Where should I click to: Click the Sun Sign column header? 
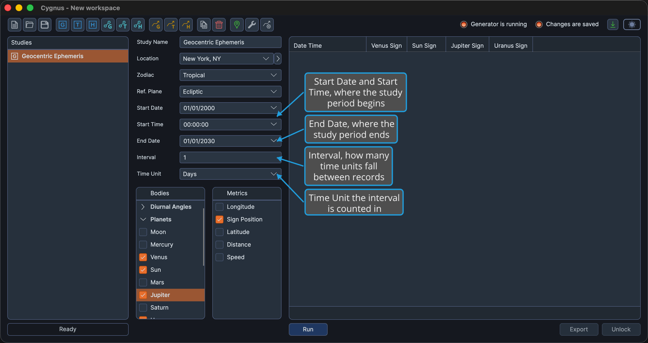point(426,46)
